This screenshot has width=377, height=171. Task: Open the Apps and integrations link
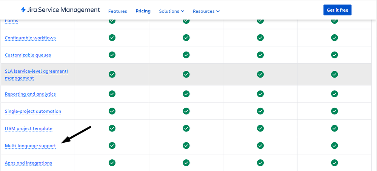28,163
